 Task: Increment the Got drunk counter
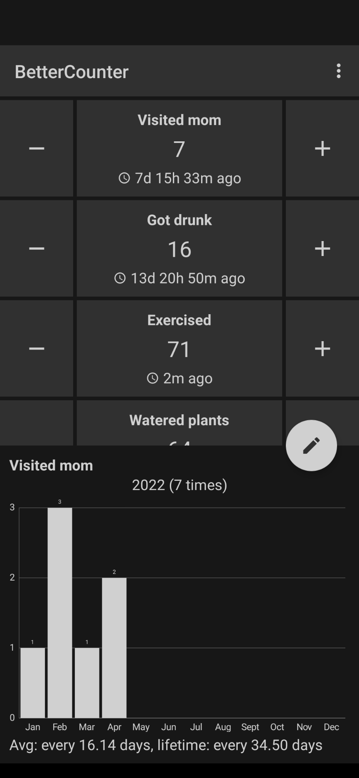click(322, 249)
